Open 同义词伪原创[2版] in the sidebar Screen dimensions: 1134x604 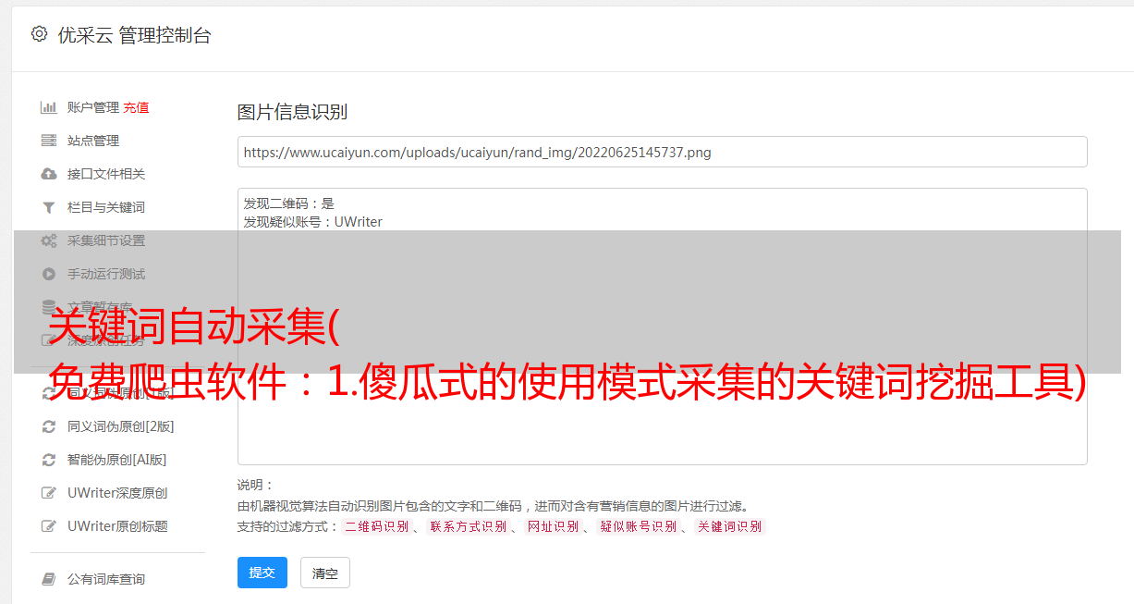(x=121, y=426)
